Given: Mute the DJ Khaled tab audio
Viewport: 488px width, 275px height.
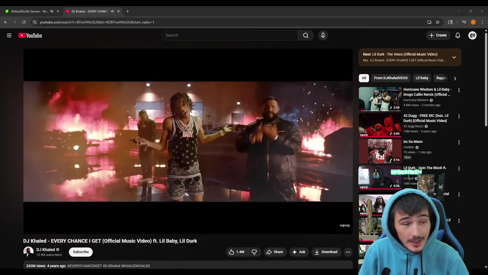Looking at the screenshot, I should coord(112,11).
